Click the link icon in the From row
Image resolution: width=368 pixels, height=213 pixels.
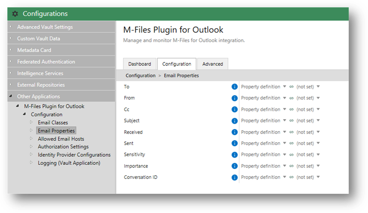click(291, 98)
